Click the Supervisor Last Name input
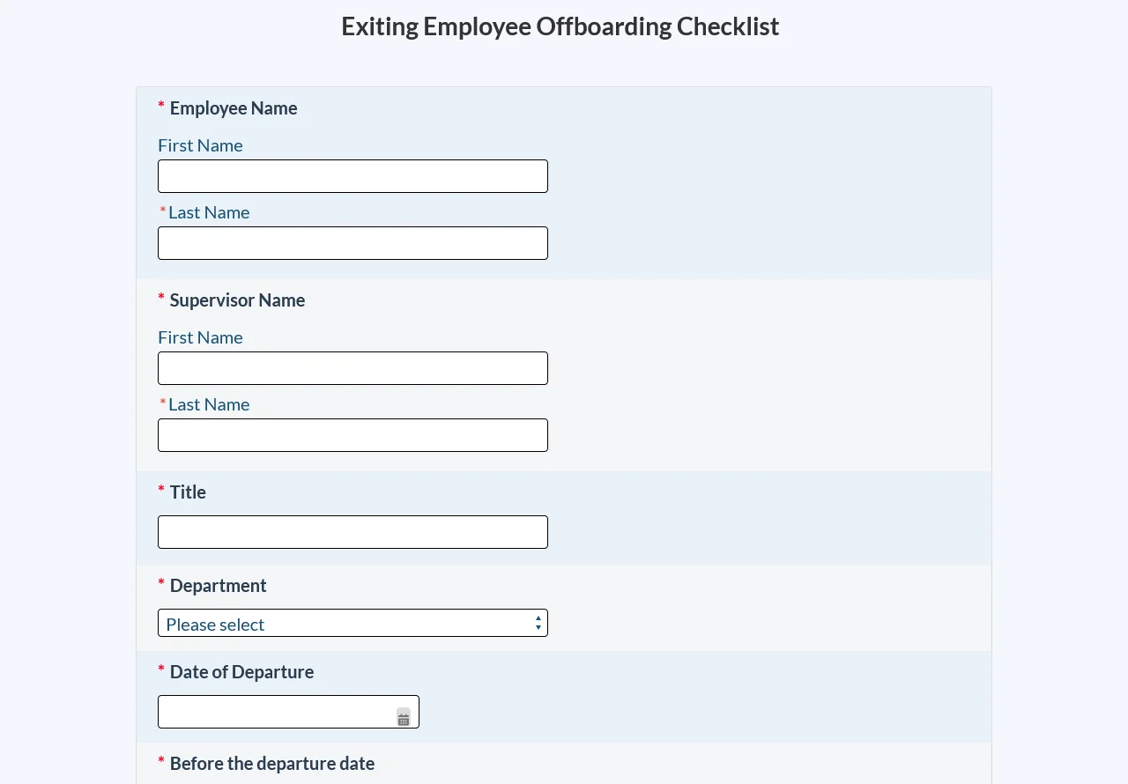The width and height of the screenshot is (1128, 784). coord(352,434)
